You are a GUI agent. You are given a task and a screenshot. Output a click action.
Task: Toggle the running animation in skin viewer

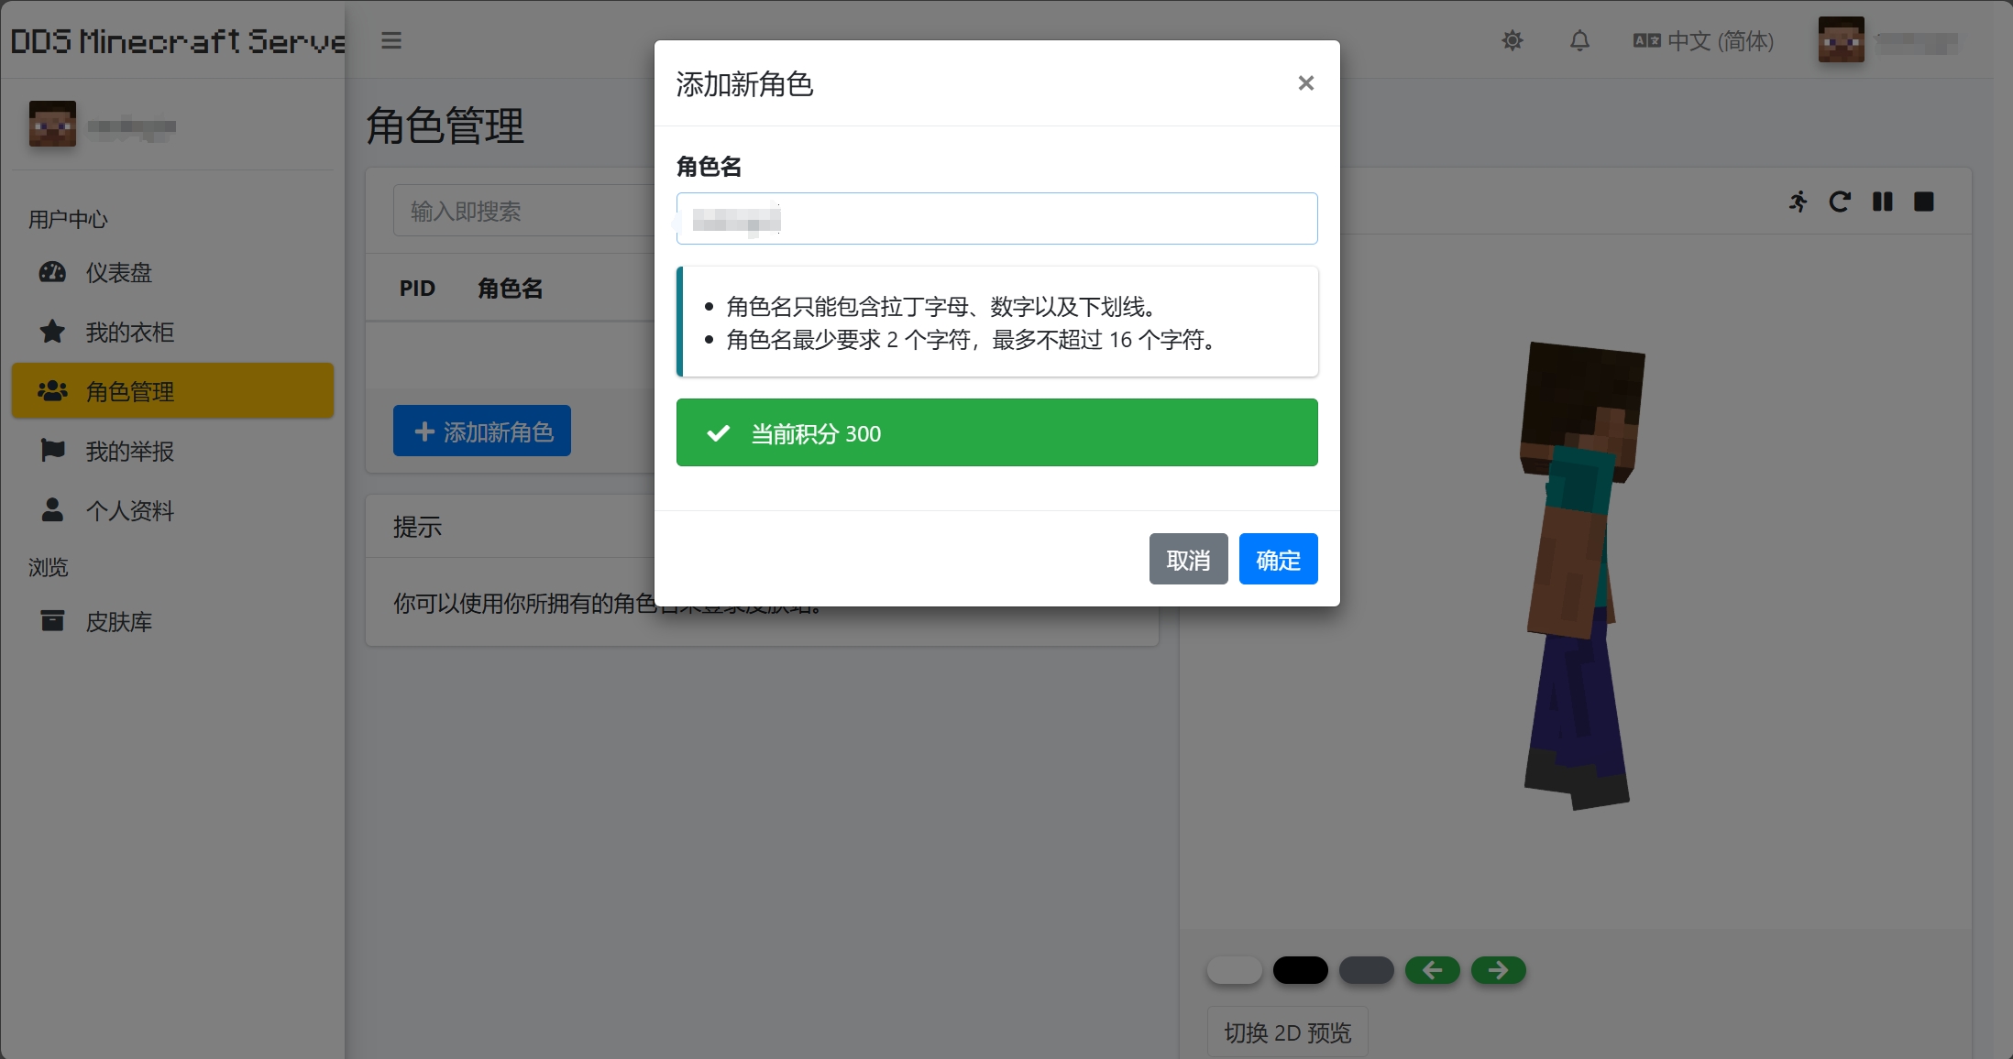point(1798,202)
